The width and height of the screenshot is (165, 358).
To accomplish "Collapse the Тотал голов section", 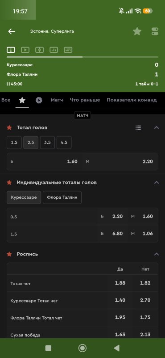I will coord(157,128).
